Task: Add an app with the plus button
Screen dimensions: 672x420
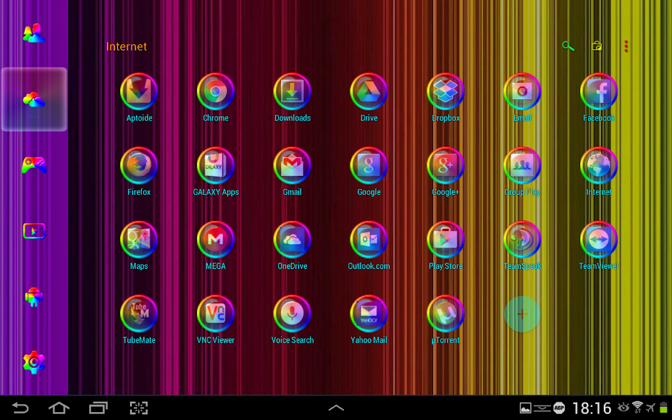Action: pos(522,314)
